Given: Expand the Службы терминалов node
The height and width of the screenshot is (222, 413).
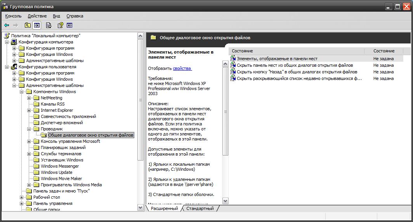Looking at the screenshot, I should click(29, 154).
